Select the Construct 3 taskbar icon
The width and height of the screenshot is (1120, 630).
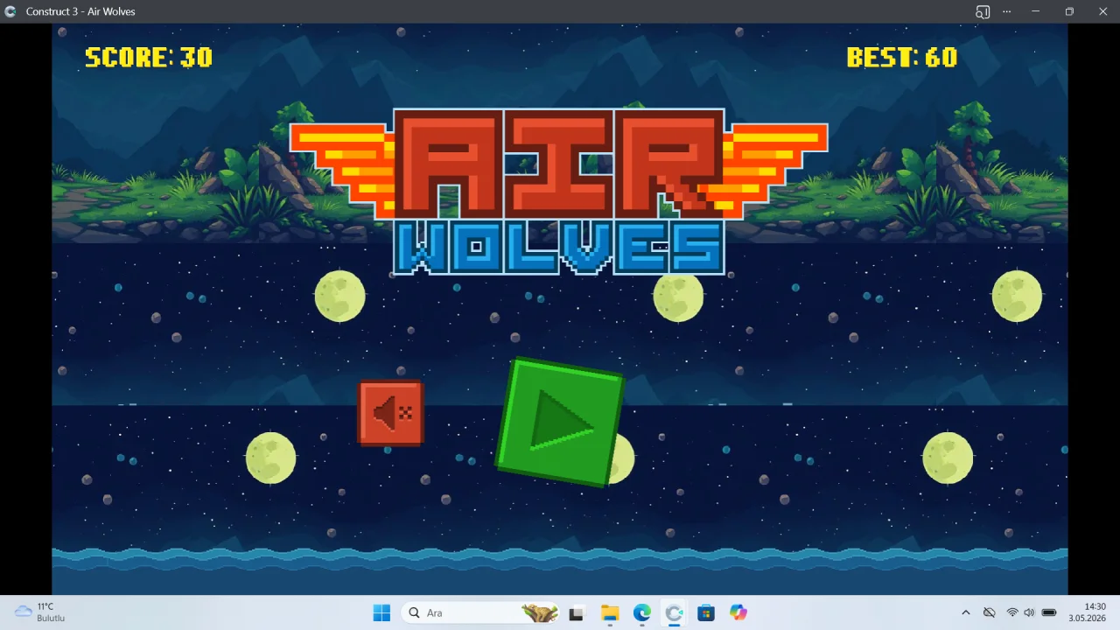(x=674, y=612)
